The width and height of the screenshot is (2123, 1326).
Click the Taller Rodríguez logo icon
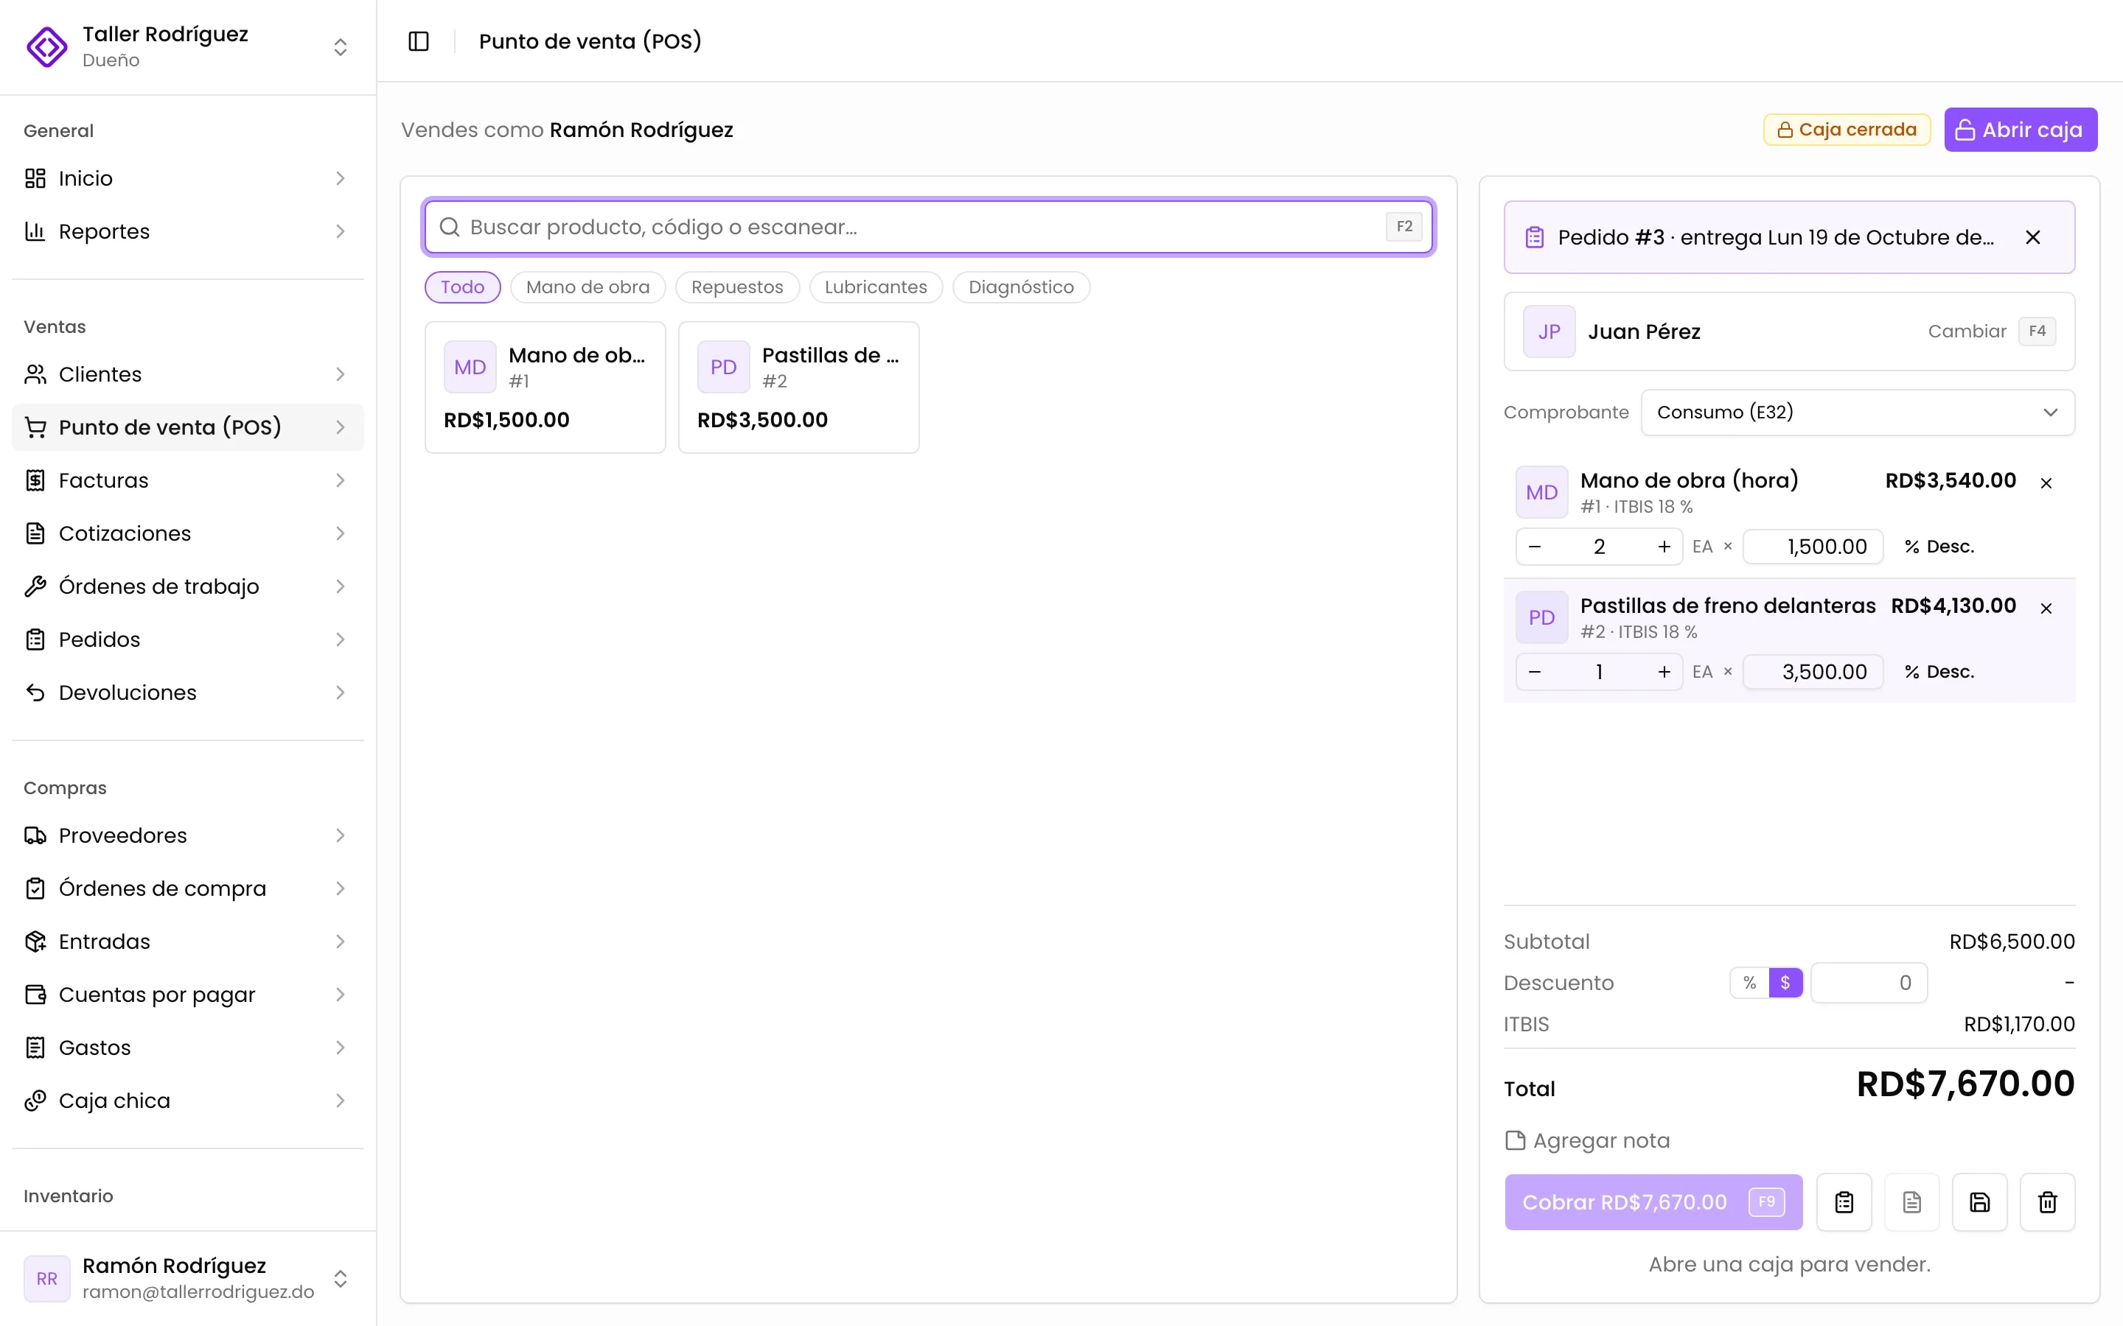coord(46,46)
